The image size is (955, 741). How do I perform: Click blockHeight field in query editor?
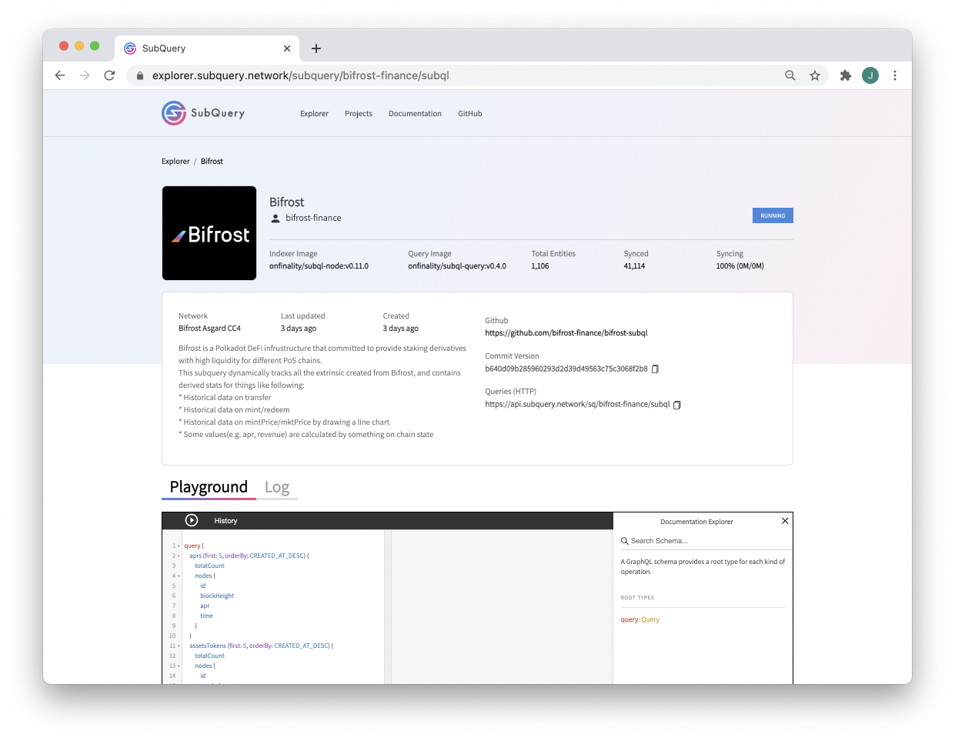[x=217, y=596]
